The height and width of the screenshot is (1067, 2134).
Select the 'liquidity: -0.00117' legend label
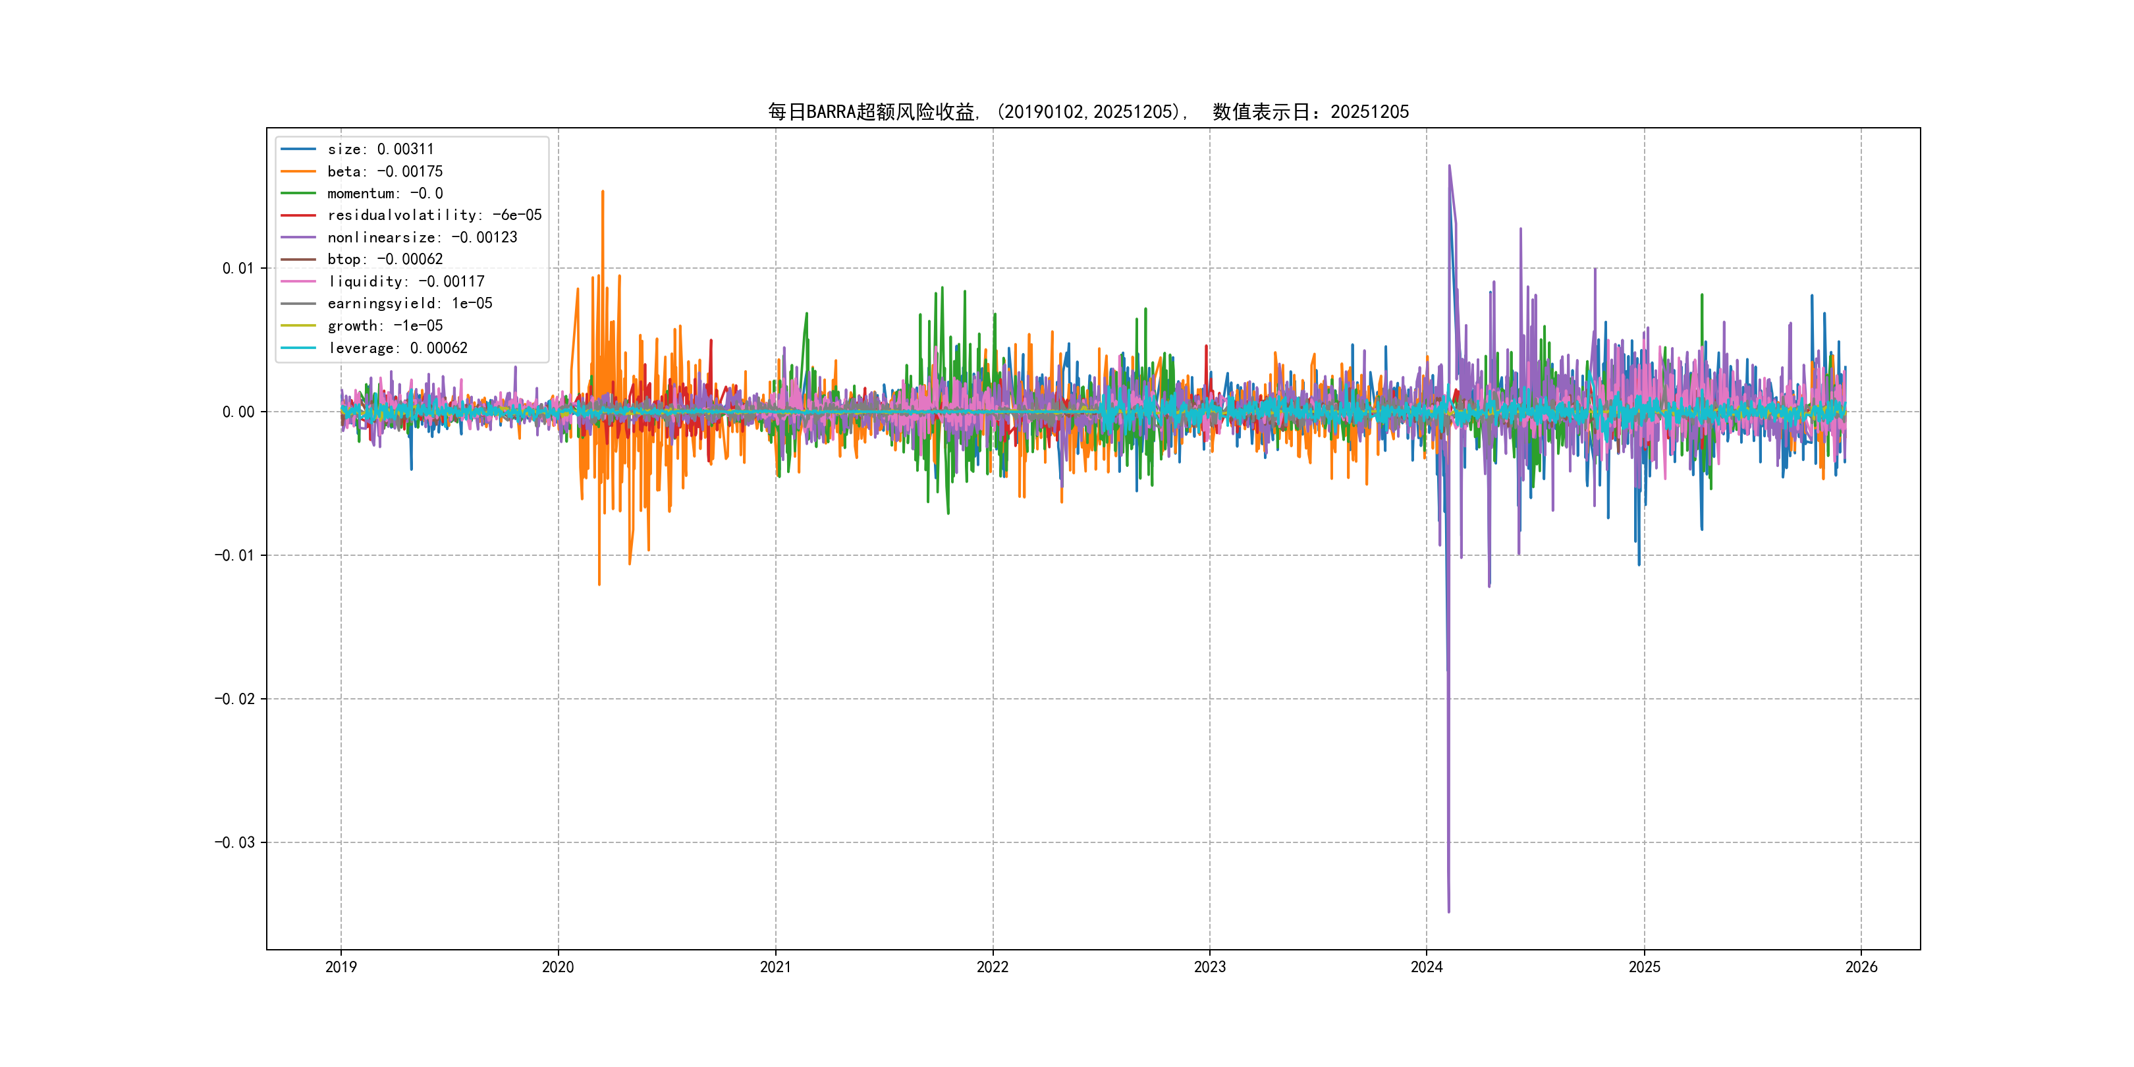(x=406, y=282)
